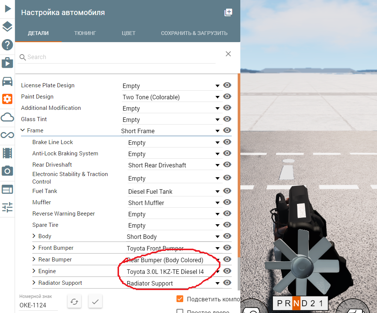Collapse the Frame tree section
377x313 pixels.
click(23, 131)
